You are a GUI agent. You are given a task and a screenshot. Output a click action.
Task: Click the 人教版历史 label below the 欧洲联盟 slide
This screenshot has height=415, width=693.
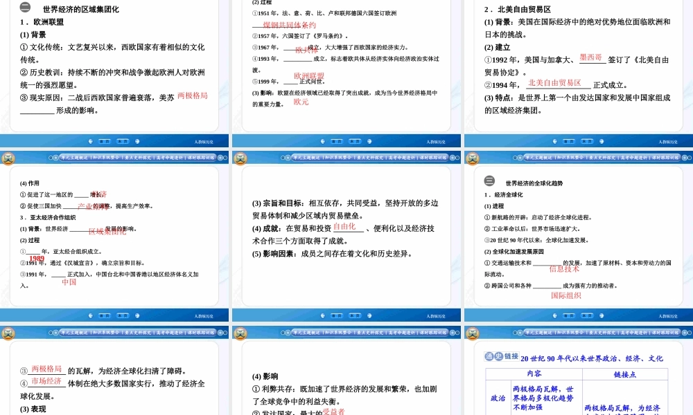(204, 142)
